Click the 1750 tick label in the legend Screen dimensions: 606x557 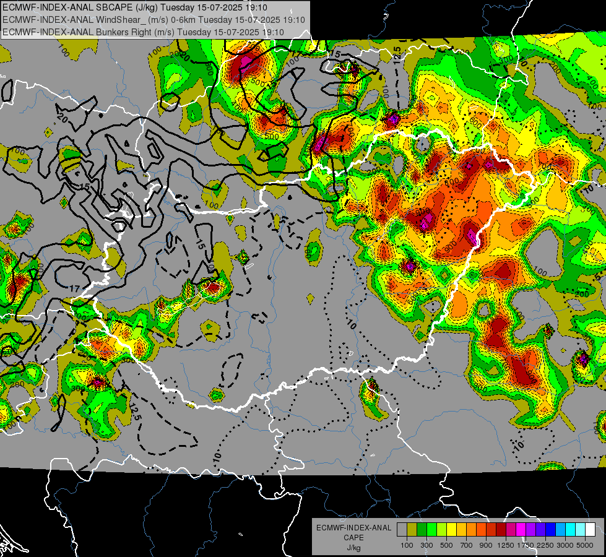point(526,545)
